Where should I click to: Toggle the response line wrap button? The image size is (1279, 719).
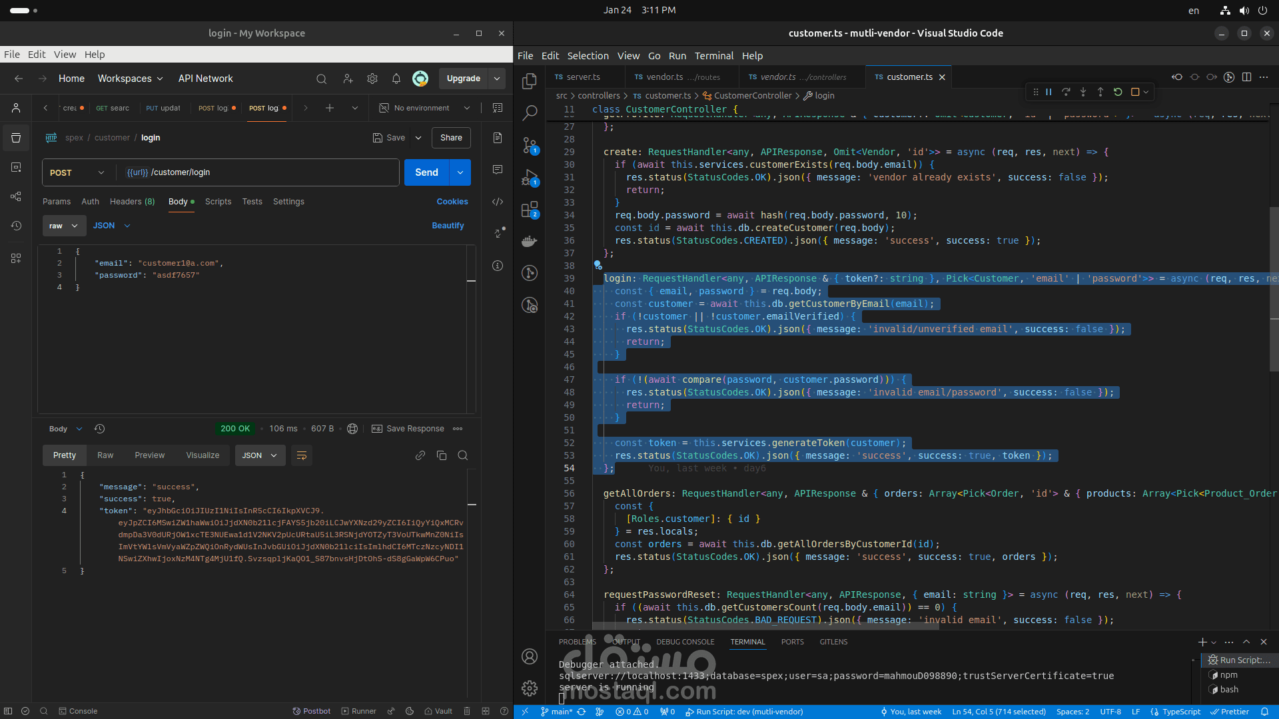click(302, 455)
